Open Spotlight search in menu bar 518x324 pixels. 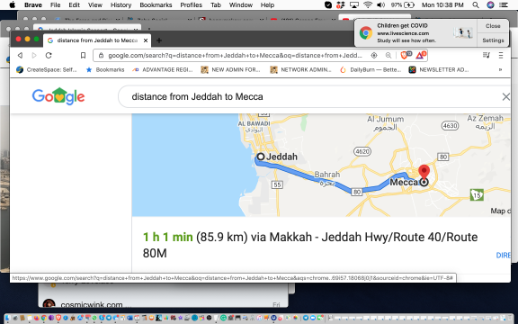pyautogui.click(x=476, y=5)
